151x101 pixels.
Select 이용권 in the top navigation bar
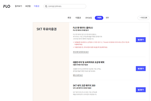click(36, 6)
